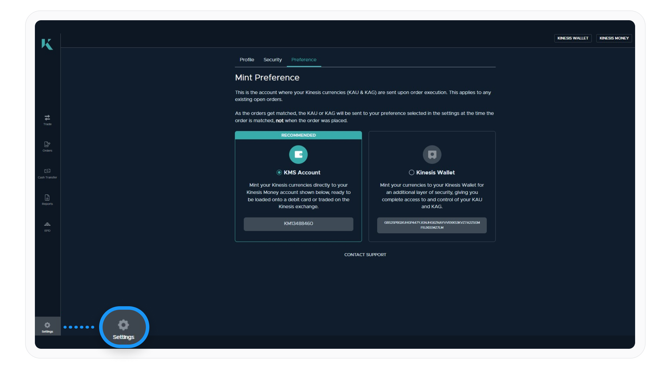Click the KMS Account description text

[298, 196]
